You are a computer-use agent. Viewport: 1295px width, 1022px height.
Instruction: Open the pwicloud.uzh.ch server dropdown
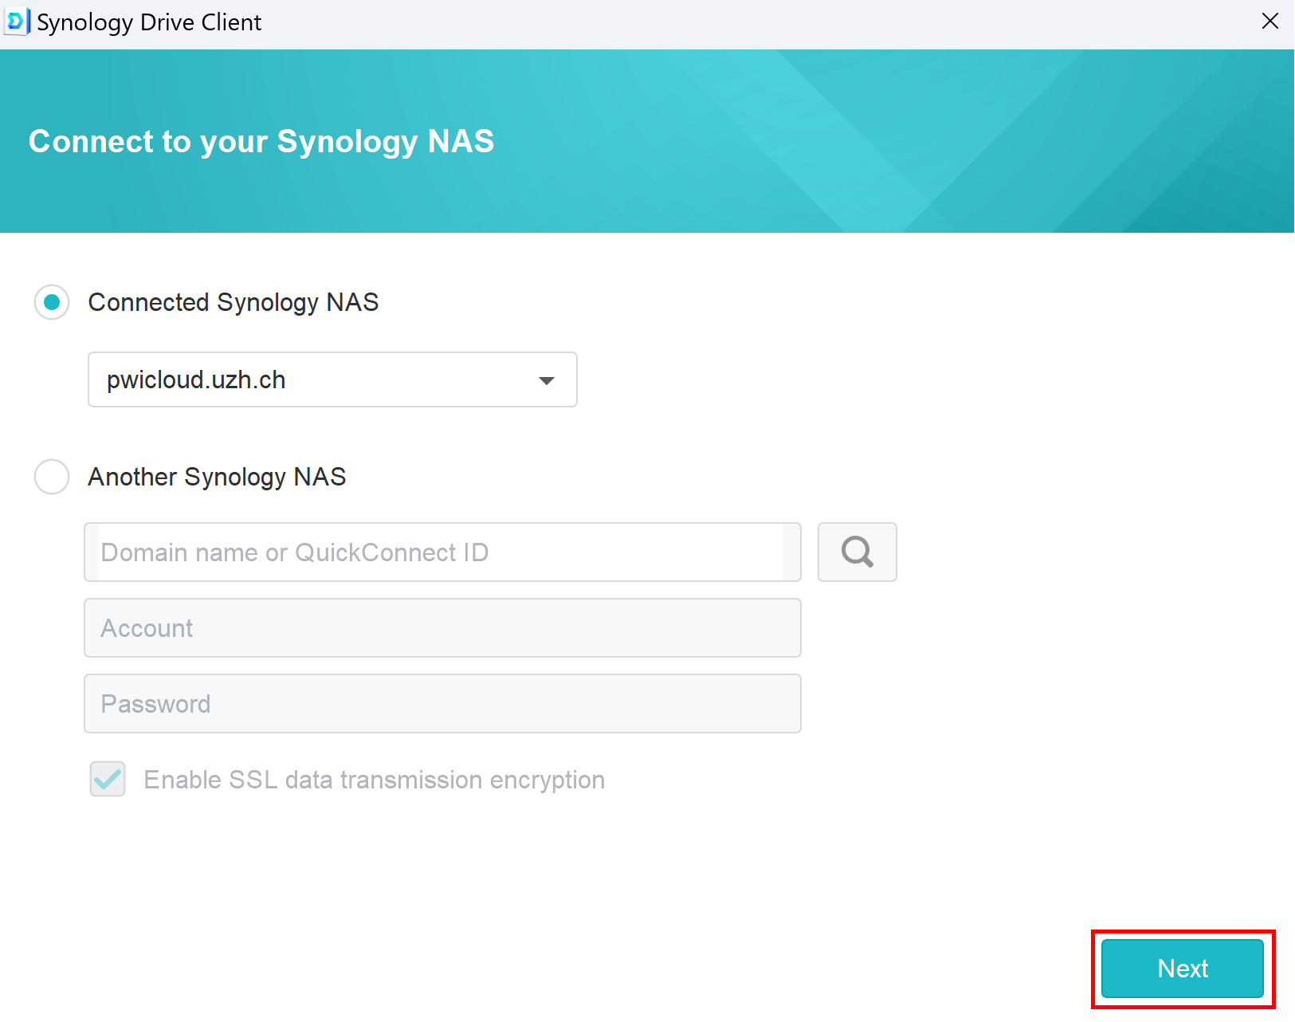pyautogui.click(x=332, y=379)
